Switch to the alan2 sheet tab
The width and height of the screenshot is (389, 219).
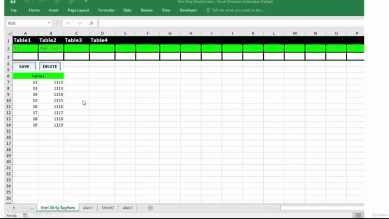click(x=128, y=207)
